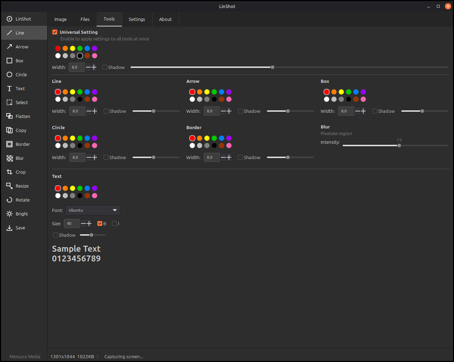Uncheck the Bold (B) text checkbox
454x362 pixels.
[x=100, y=223]
